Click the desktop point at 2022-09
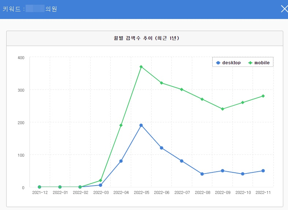 pos(222,171)
